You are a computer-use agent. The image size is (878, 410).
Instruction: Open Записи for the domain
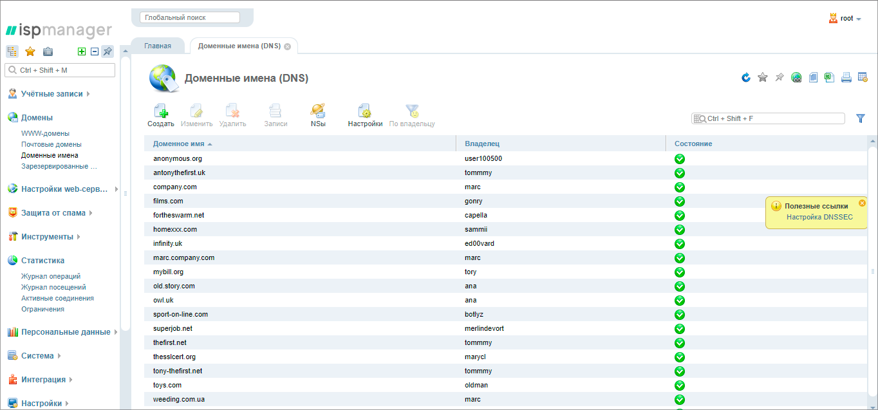pos(276,116)
